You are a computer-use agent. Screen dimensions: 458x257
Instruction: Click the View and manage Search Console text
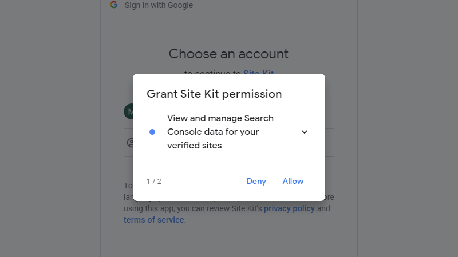[x=220, y=118]
